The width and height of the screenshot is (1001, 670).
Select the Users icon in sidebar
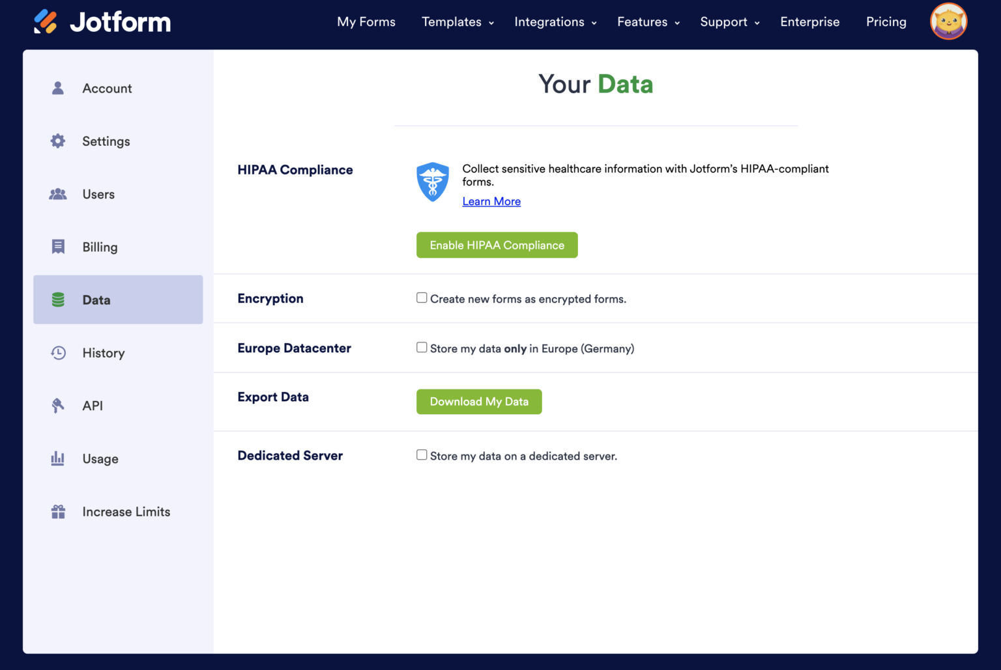[x=58, y=193]
